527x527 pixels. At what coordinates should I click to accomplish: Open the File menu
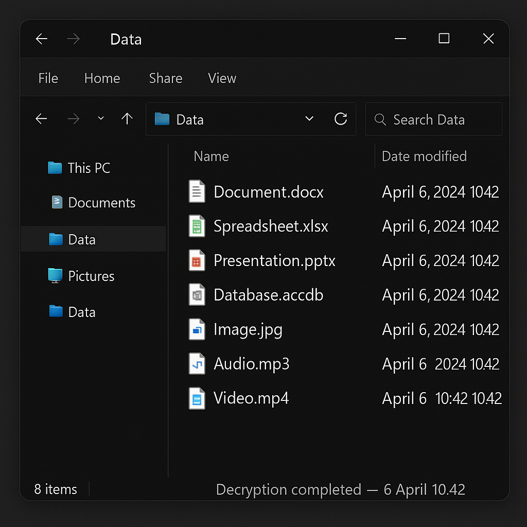point(48,78)
